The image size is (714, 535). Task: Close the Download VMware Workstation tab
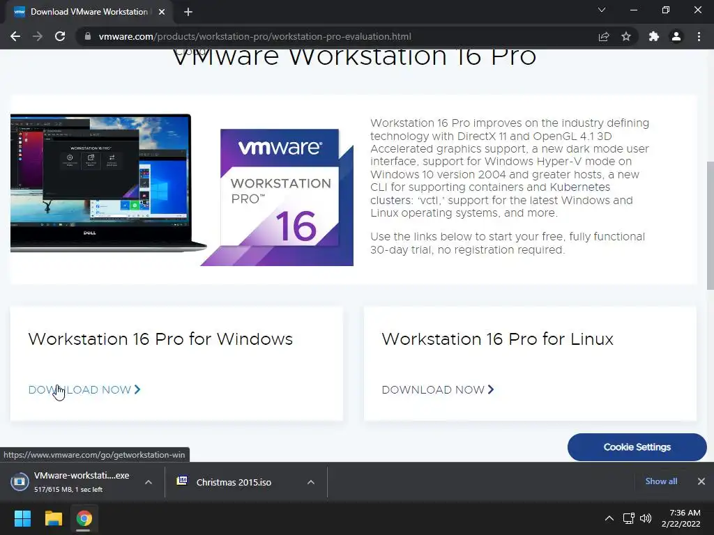pos(162,12)
